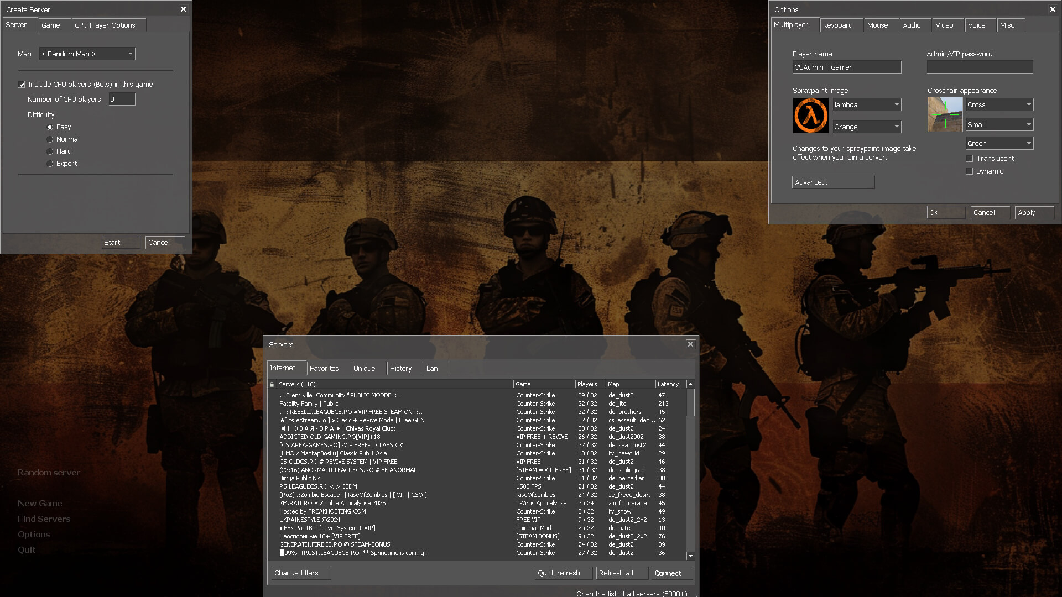This screenshot has height=597, width=1062.
Task: Select Normal difficulty
Action: (50, 139)
